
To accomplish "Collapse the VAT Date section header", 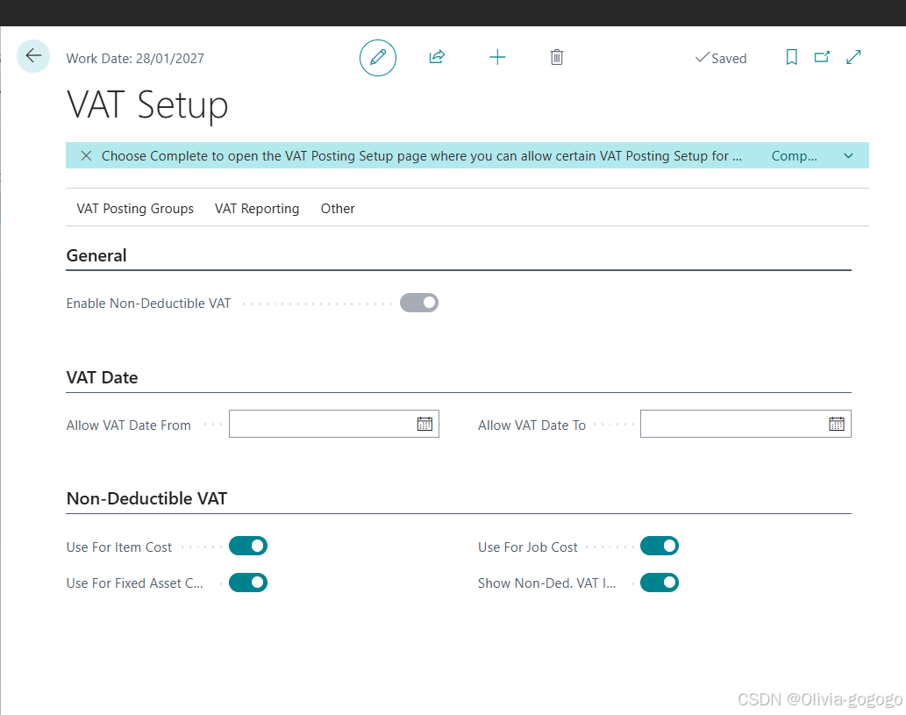I will [x=103, y=377].
